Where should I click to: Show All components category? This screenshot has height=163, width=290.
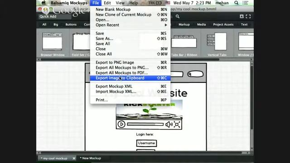click(x=44, y=24)
